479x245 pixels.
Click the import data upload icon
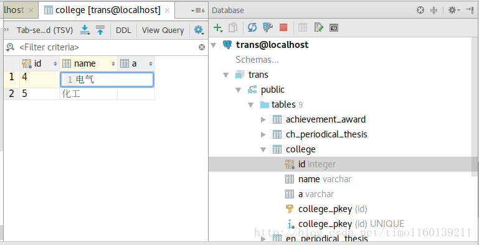coord(100,30)
